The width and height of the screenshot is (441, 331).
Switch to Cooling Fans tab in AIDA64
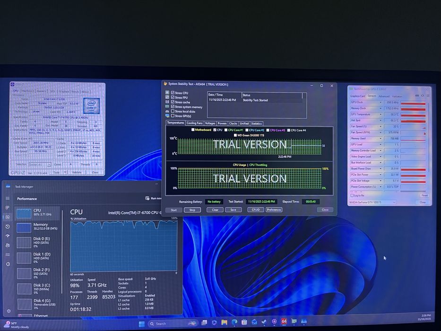pos(194,123)
